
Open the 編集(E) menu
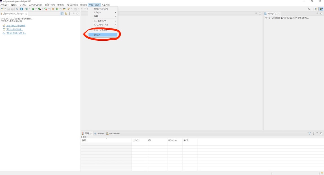tap(14, 5)
